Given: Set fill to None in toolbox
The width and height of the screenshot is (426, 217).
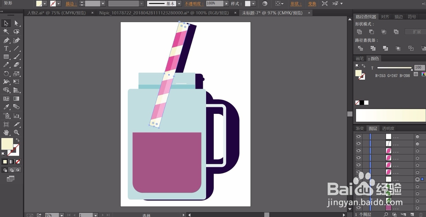Looking at the screenshot, I should click(18, 162).
